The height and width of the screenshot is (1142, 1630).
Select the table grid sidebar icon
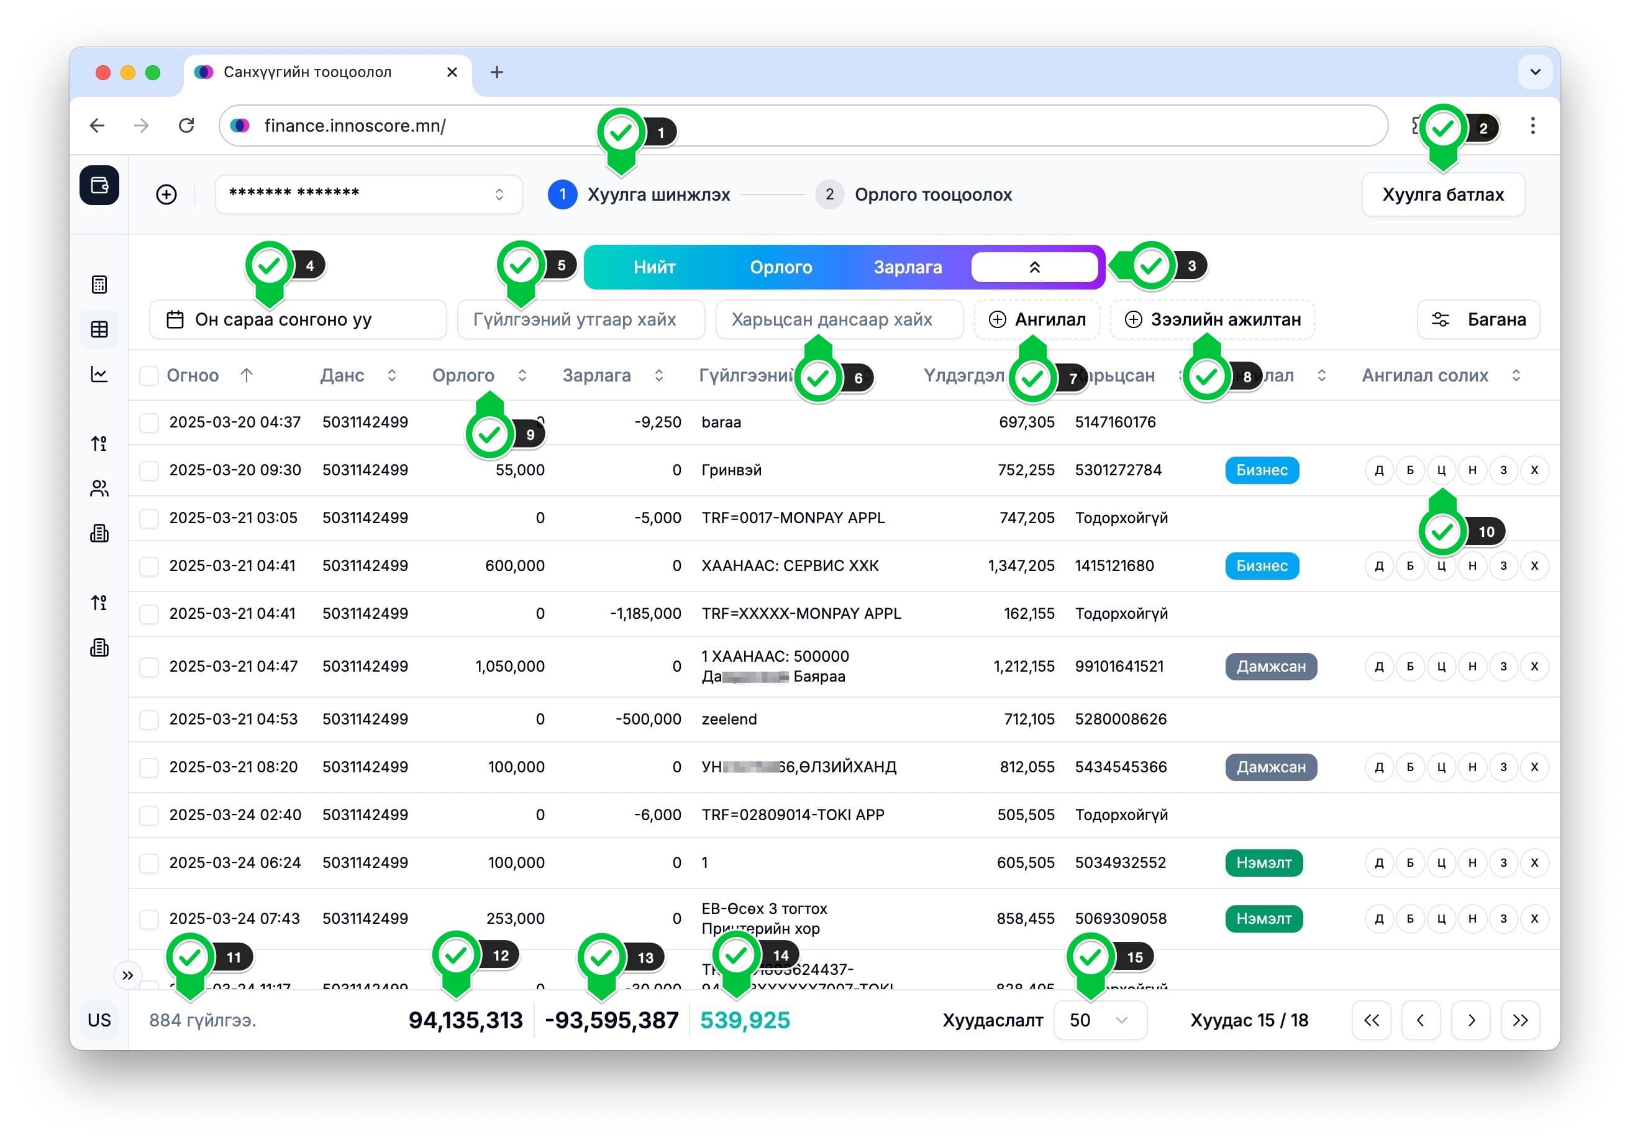(x=99, y=329)
